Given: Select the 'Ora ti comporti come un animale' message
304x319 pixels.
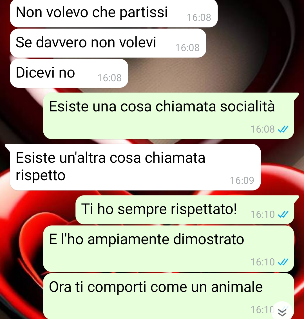Looking at the screenshot, I should click(x=169, y=296).
